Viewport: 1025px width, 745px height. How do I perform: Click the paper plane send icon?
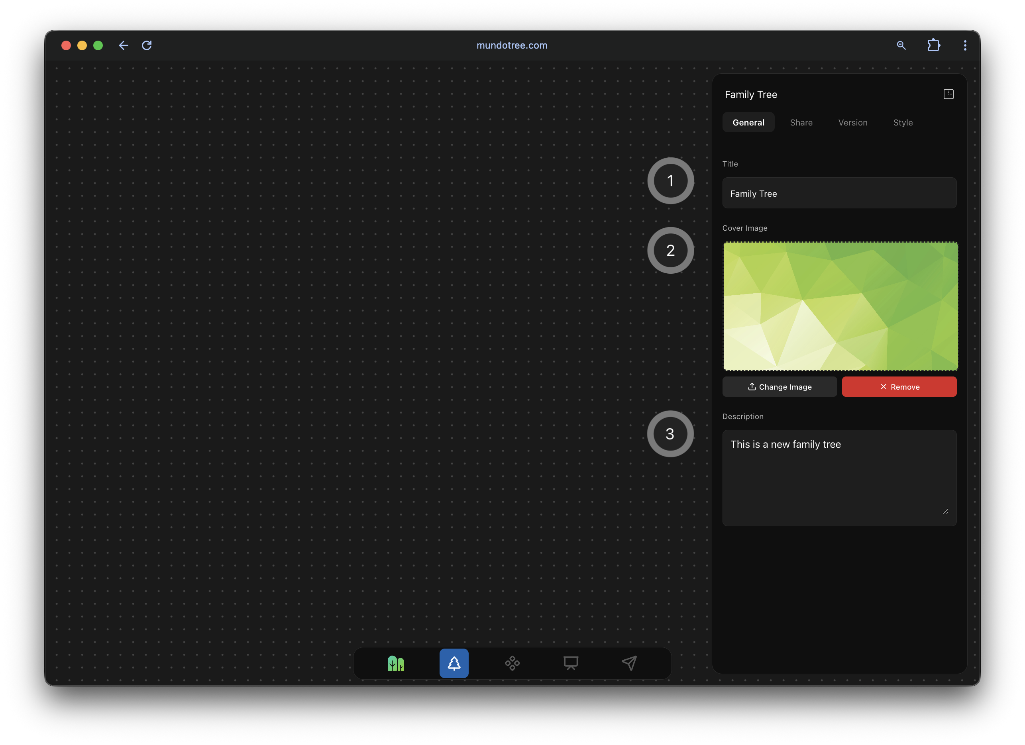pyautogui.click(x=628, y=663)
